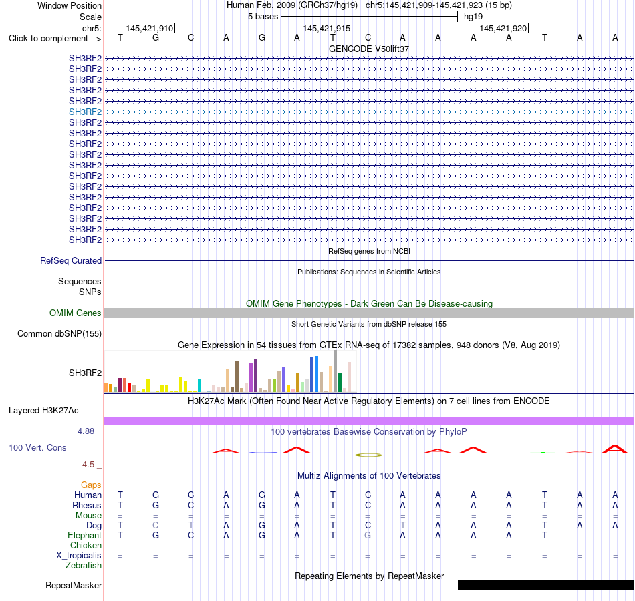
Task: Open GTEx Gene Expression track title
Action: [369, 345]
